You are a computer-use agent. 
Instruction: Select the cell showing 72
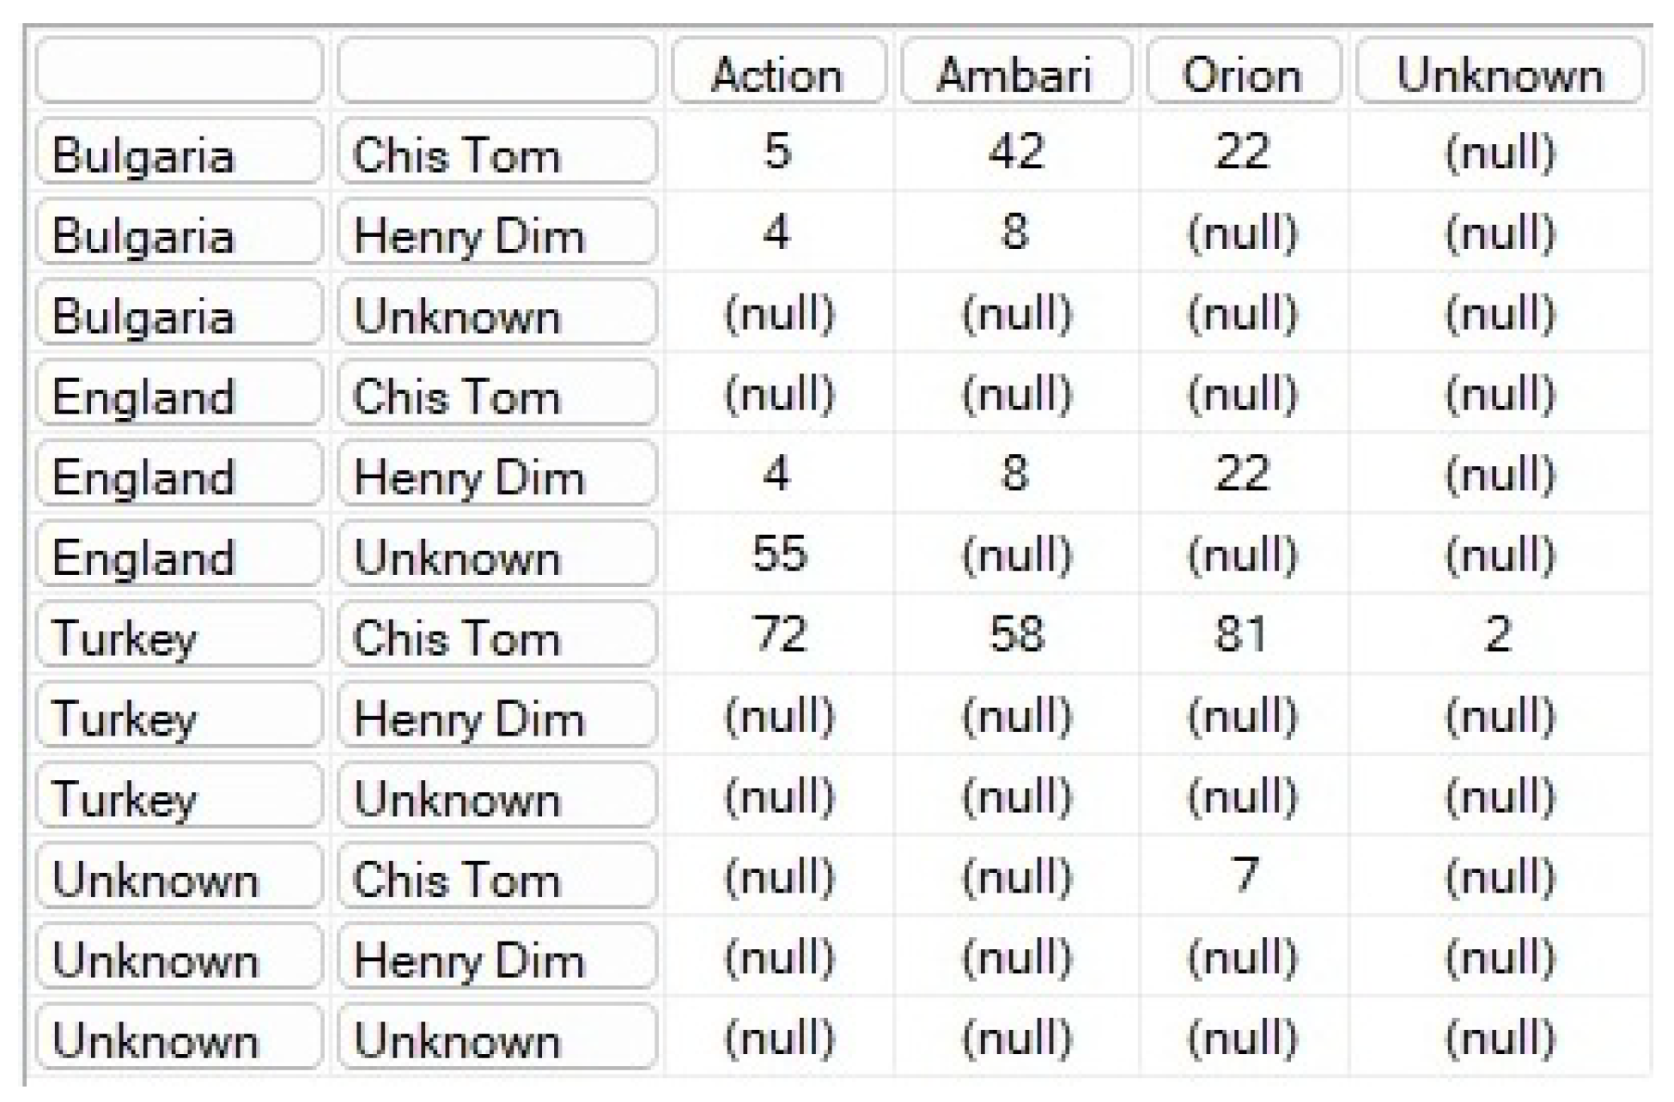[x=779, y=634]
